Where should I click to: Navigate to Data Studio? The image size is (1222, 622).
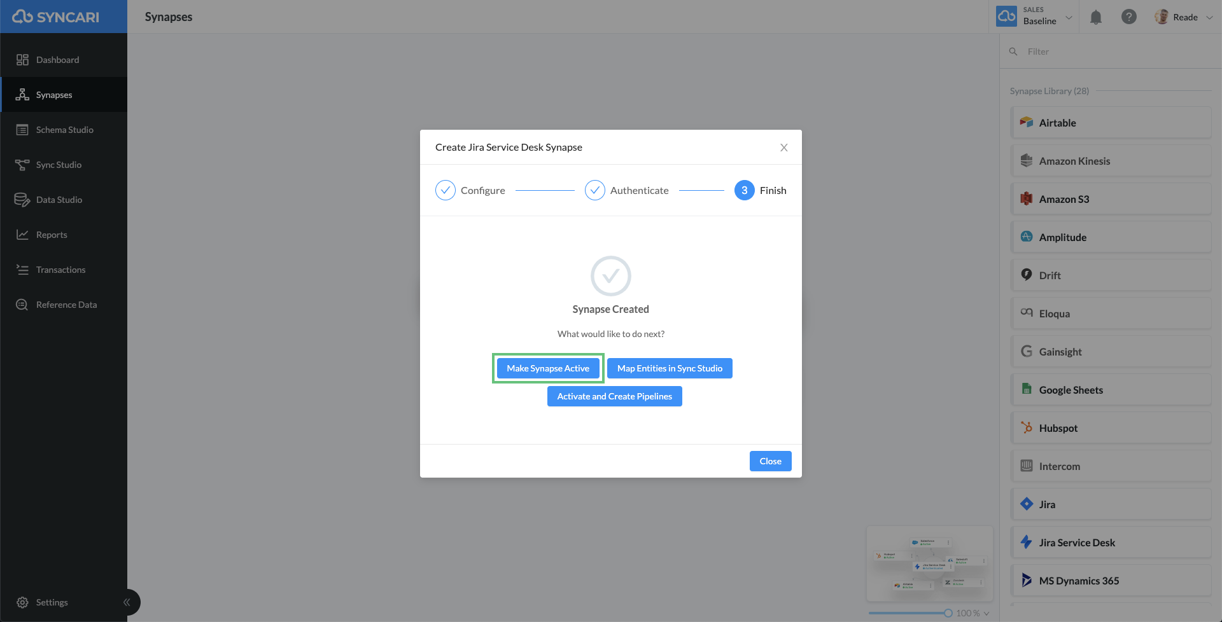click(x=64, y=200)
